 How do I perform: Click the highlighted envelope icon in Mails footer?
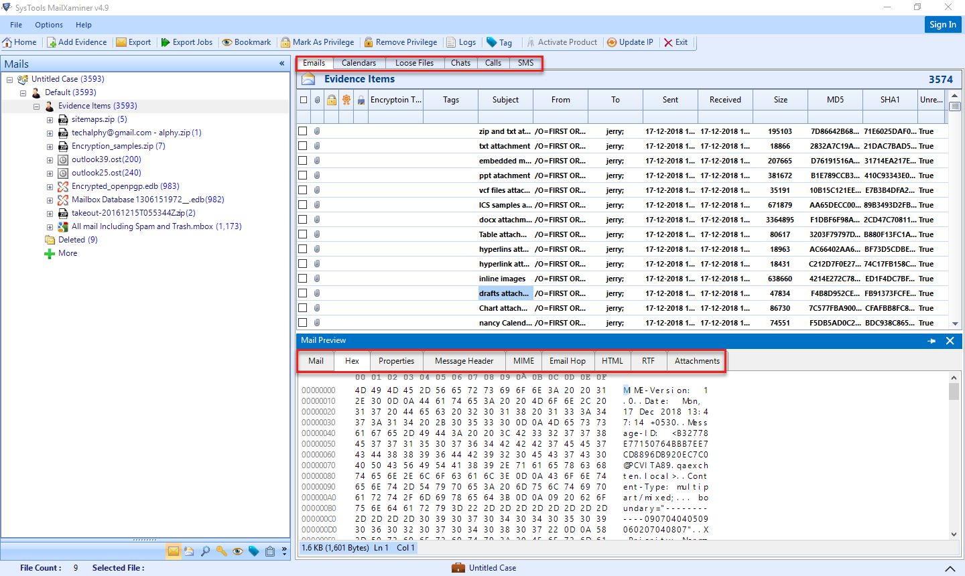tap(172, 551)
